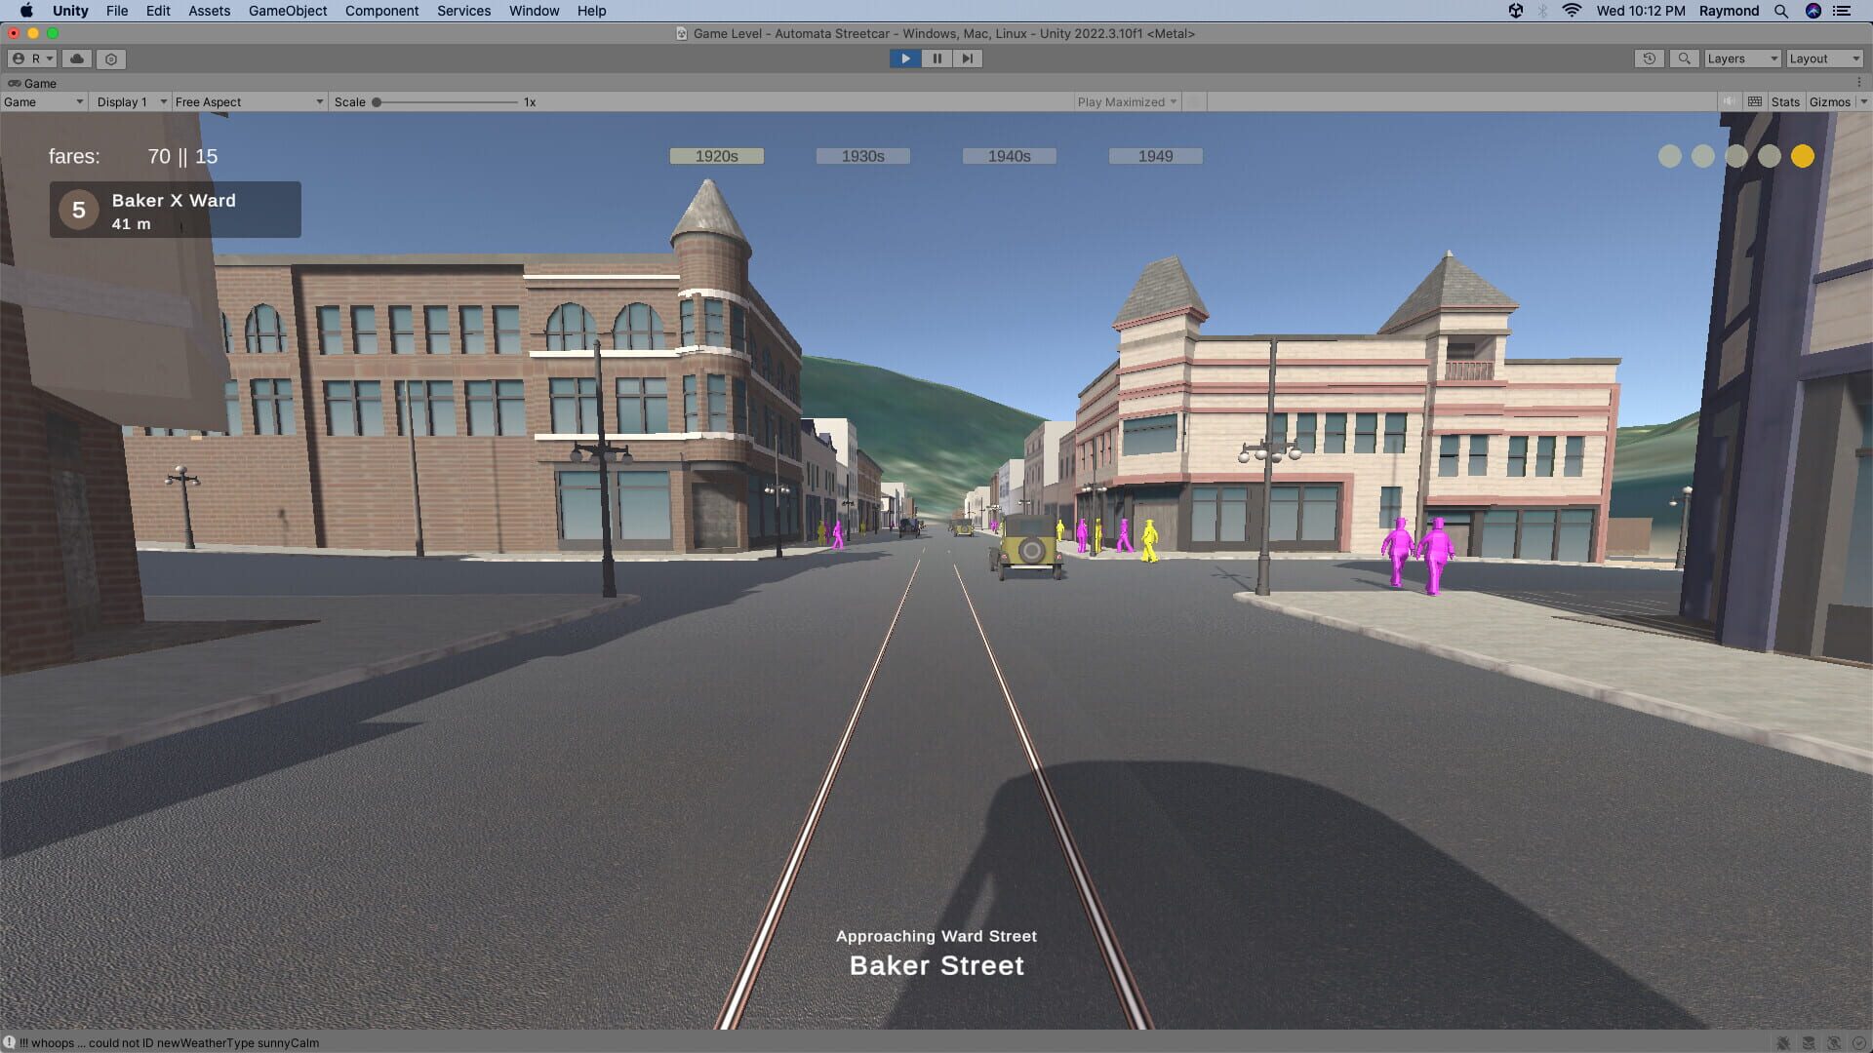Viewport: 1873px width, 1053px height.
Task: Step one frame forward with the step button
Action: pos(968,58)
